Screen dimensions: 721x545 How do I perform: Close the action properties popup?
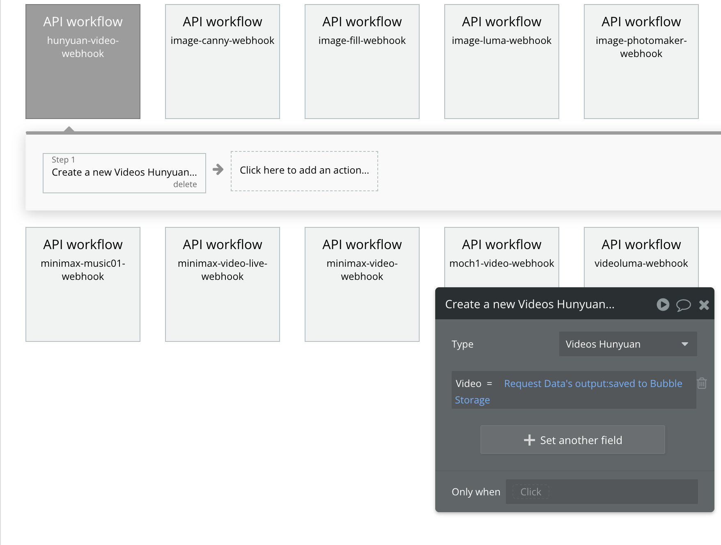704,305
